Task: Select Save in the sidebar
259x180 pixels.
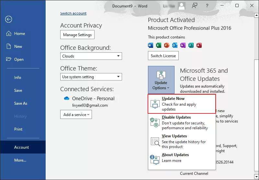Action: pyautogui.click(x=23, y=90)
